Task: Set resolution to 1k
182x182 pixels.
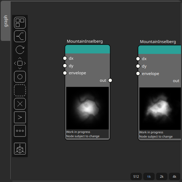Action: click(149, 177)
